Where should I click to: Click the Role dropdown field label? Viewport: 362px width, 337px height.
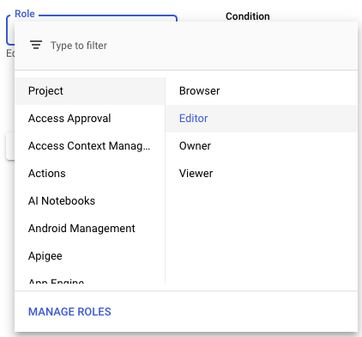(25, 14)
